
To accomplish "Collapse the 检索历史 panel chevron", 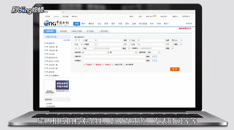I will pyautogui.click(x=68, y=100).
